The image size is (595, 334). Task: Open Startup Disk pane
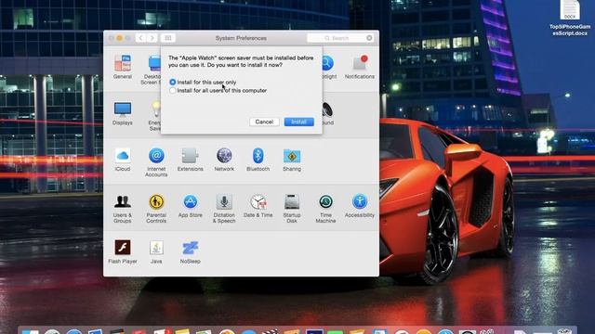point(291,208)
